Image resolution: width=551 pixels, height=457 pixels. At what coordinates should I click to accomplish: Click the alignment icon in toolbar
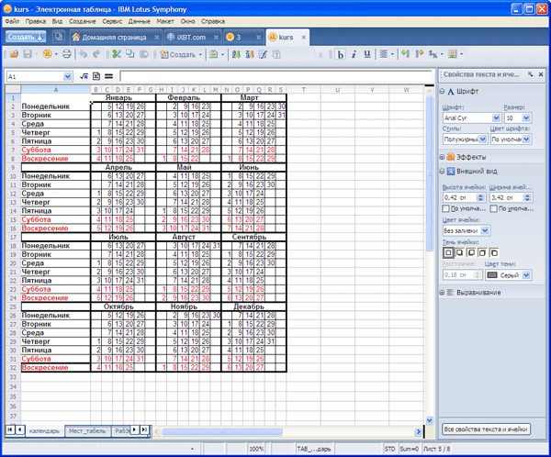point(384,54)
